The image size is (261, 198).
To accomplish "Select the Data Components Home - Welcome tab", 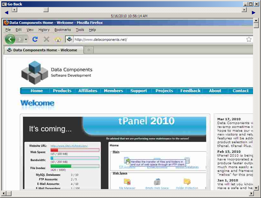I will coord(44,50).
